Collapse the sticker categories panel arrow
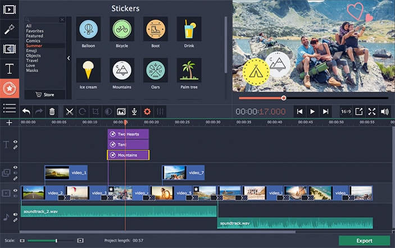 point(69,58)
